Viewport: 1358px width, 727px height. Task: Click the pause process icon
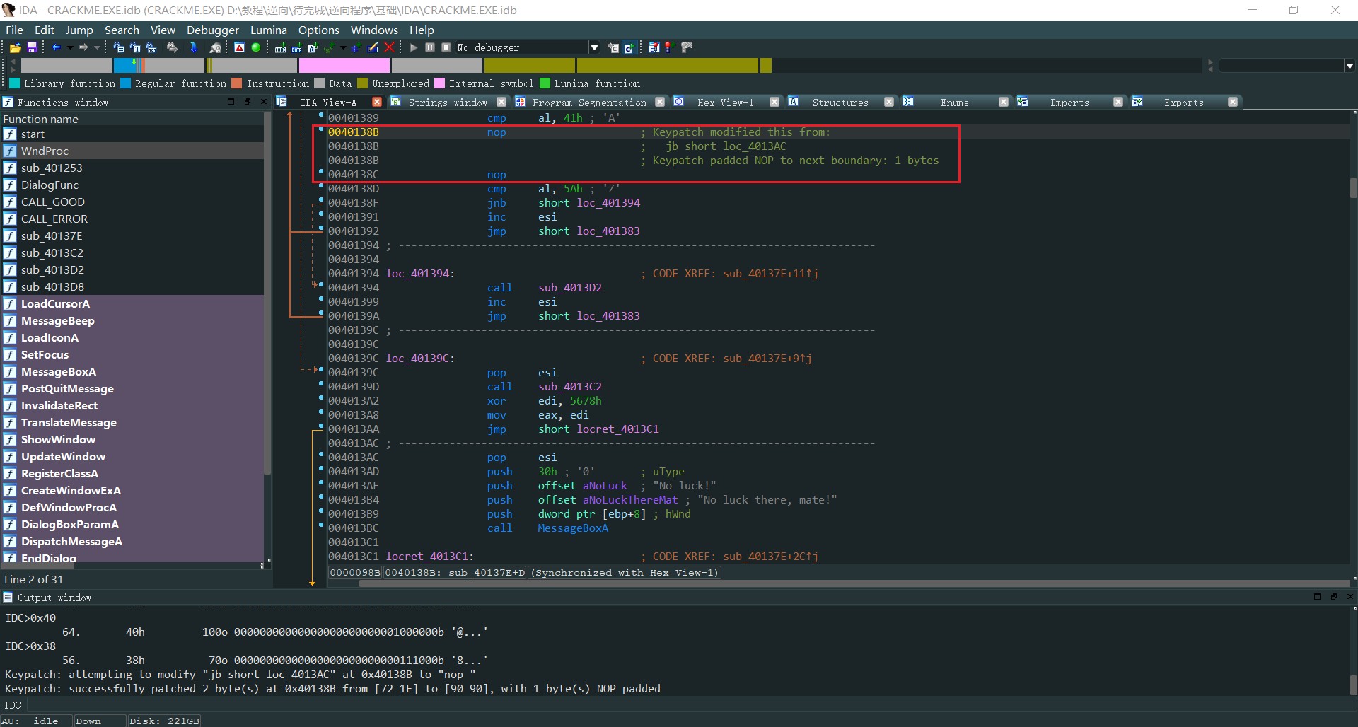coord(430,47)
